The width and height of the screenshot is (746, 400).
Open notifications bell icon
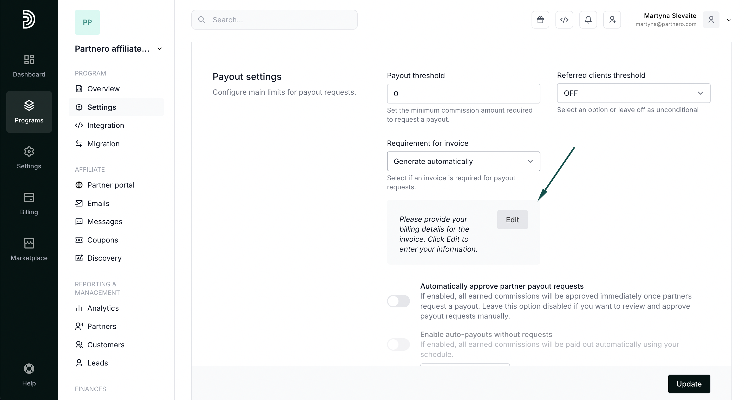588,20
